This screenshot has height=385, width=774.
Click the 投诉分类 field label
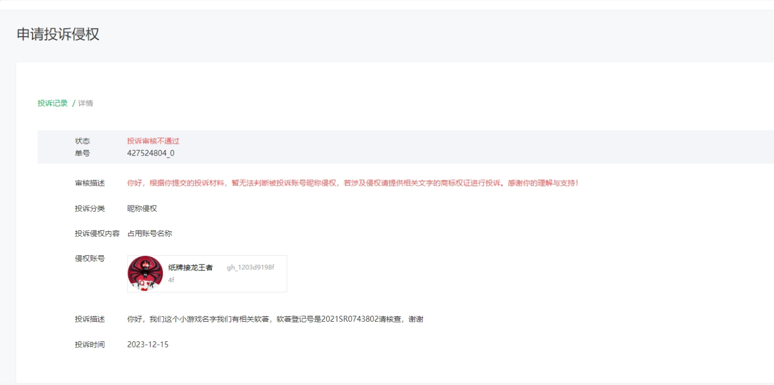90,208
